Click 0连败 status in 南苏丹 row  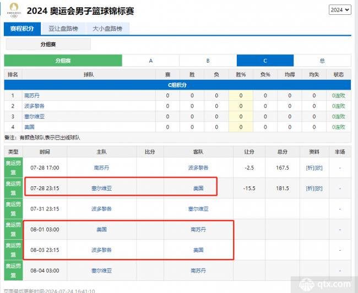tap(338, 96)
